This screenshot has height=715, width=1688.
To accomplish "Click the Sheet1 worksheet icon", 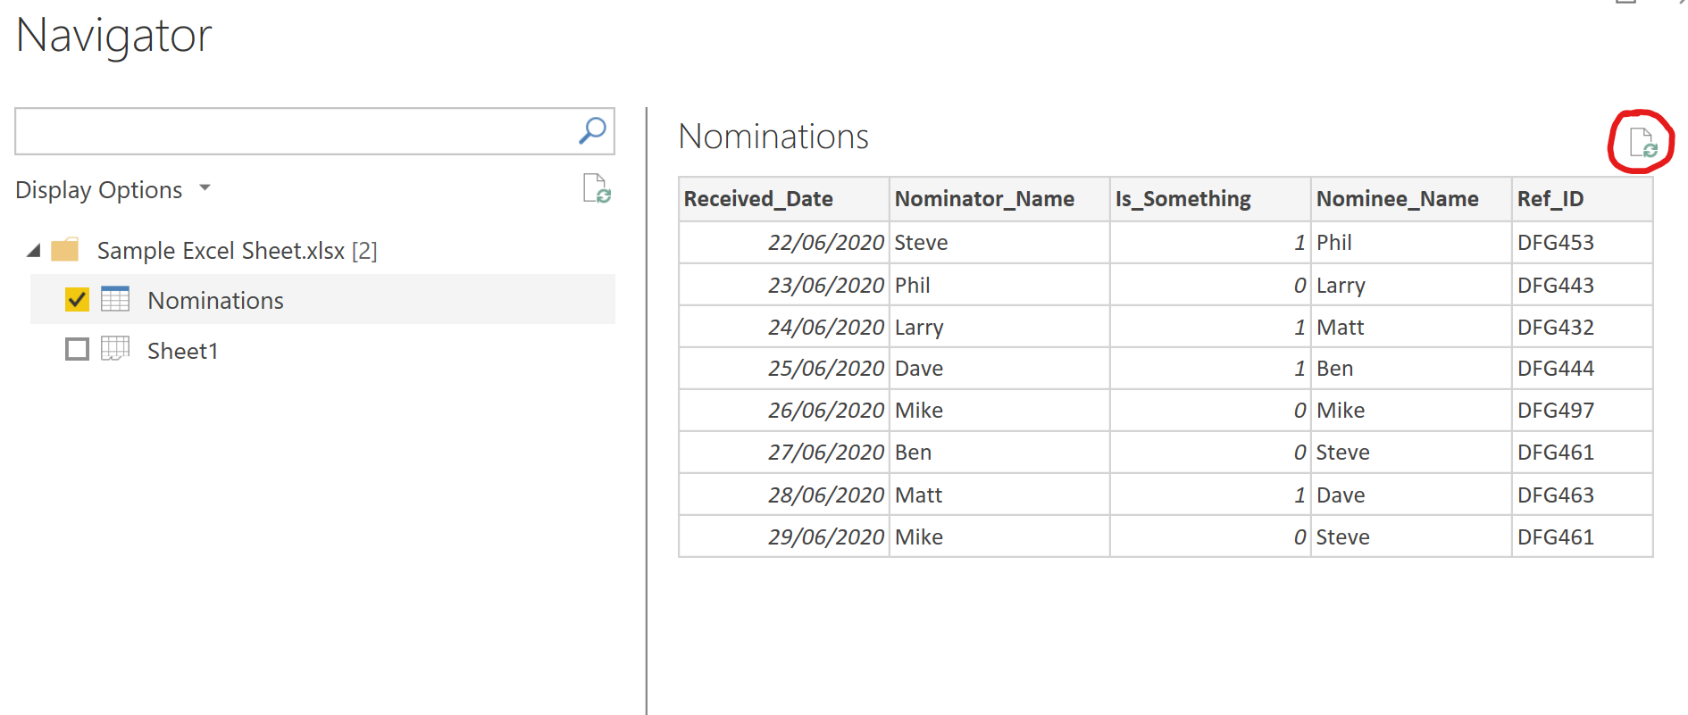I will 115,349.
